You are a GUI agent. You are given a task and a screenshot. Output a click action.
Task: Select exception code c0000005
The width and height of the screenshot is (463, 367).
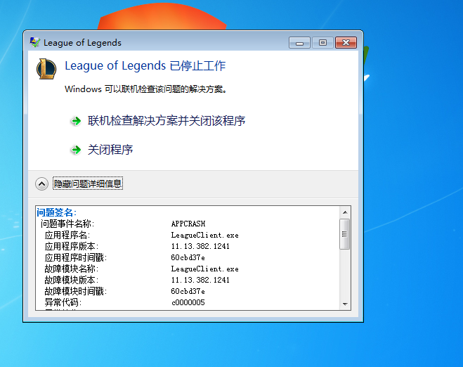point(188,302)
